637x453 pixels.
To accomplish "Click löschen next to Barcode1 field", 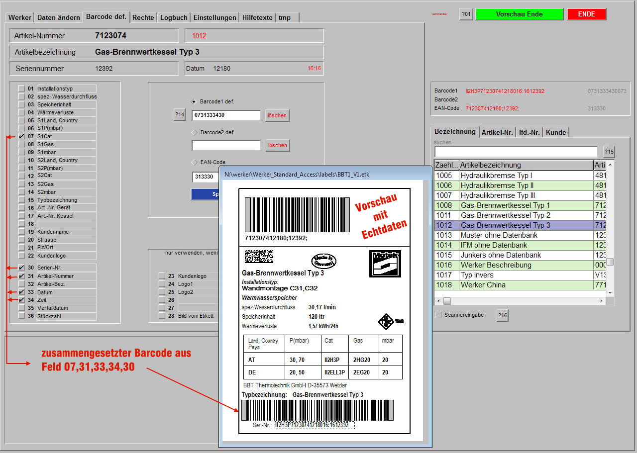I will [x=277, y=115].
